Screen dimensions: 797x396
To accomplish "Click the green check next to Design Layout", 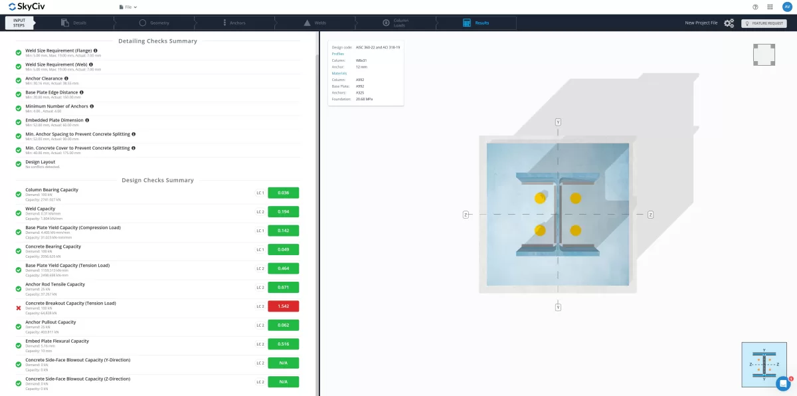I will [19, 164].
